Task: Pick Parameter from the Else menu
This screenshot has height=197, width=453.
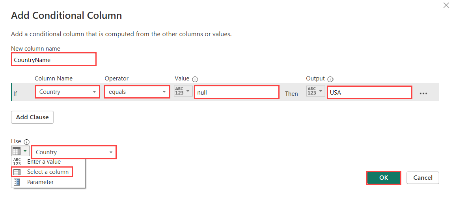Action: click(40, 182)
